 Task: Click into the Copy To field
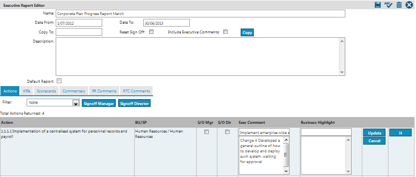pyautogui.click(x=79, y=32)
